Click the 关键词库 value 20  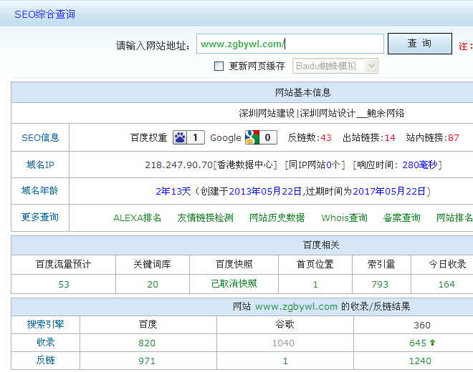point(153,284)
